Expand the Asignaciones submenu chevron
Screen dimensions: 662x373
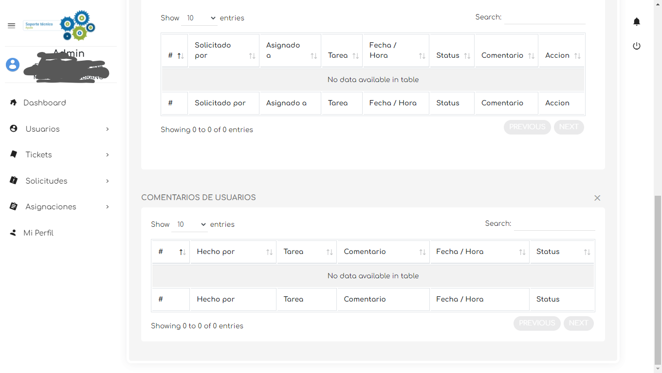pos(108,206)
